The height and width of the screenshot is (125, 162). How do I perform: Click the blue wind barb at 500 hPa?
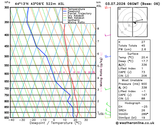click(x=108, y=56)
